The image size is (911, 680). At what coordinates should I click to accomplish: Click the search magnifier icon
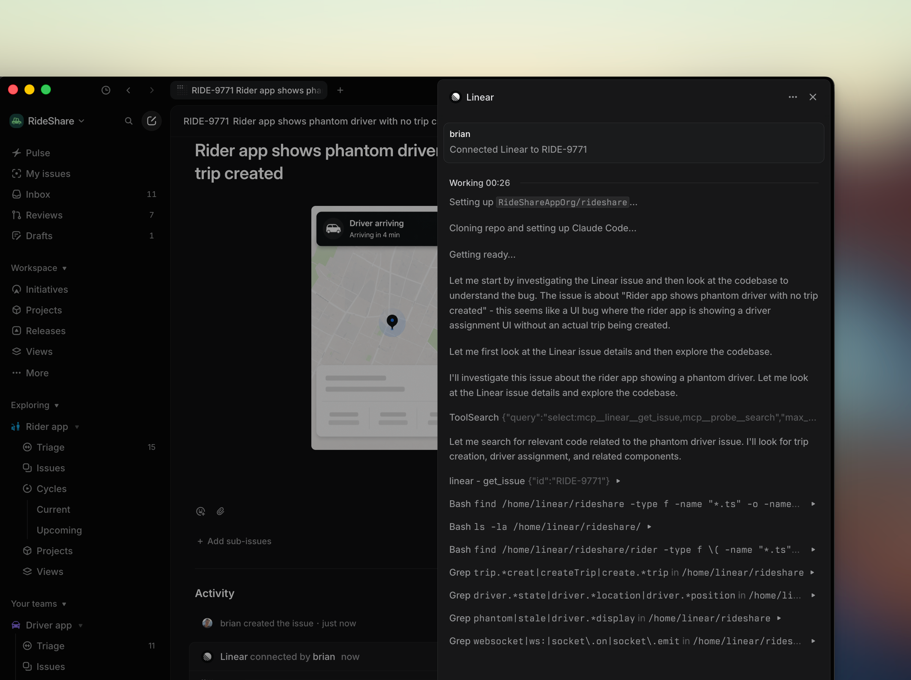pos(129,121)
